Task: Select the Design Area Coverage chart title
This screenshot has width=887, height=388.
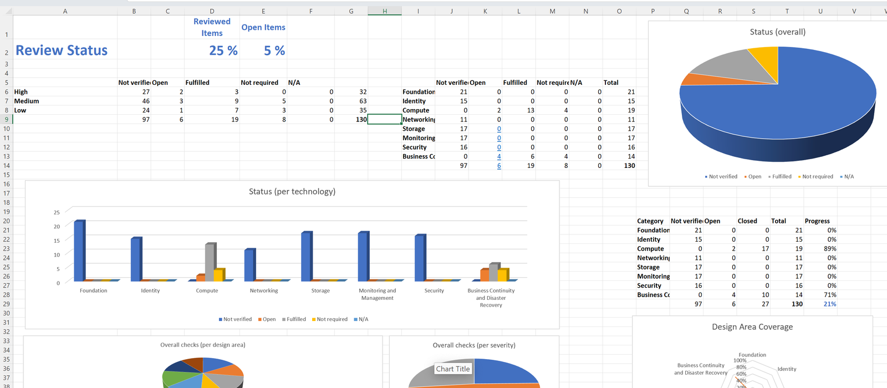Action: 752,327
